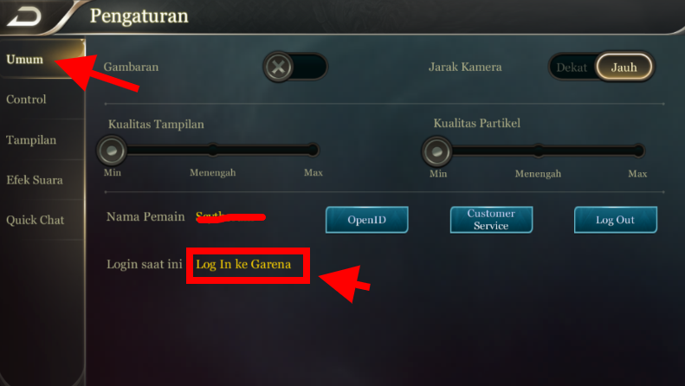Select Dekat camera distance option
This screenshot has width=685, height=386.
click(x=572, y=68)
